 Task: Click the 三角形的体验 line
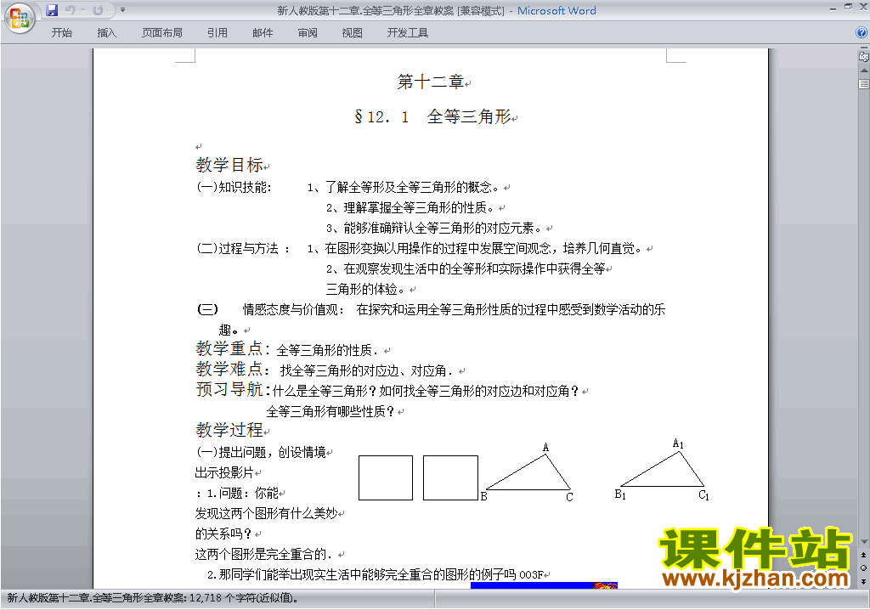(365, 289)
